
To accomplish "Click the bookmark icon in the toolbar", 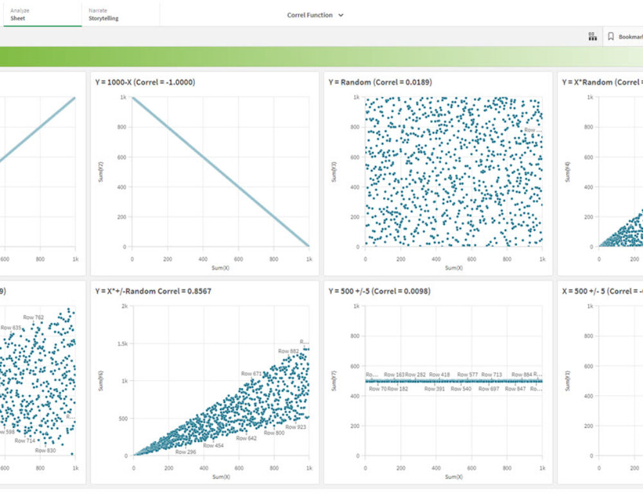I will point(611,37).
